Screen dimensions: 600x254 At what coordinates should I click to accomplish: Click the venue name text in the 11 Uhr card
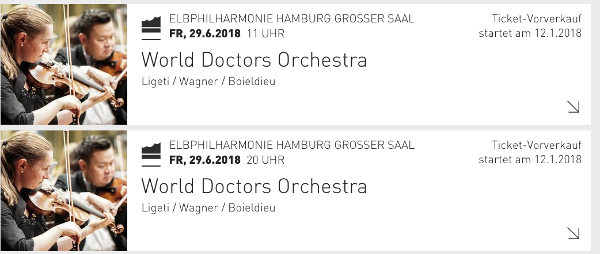point(292,19)
